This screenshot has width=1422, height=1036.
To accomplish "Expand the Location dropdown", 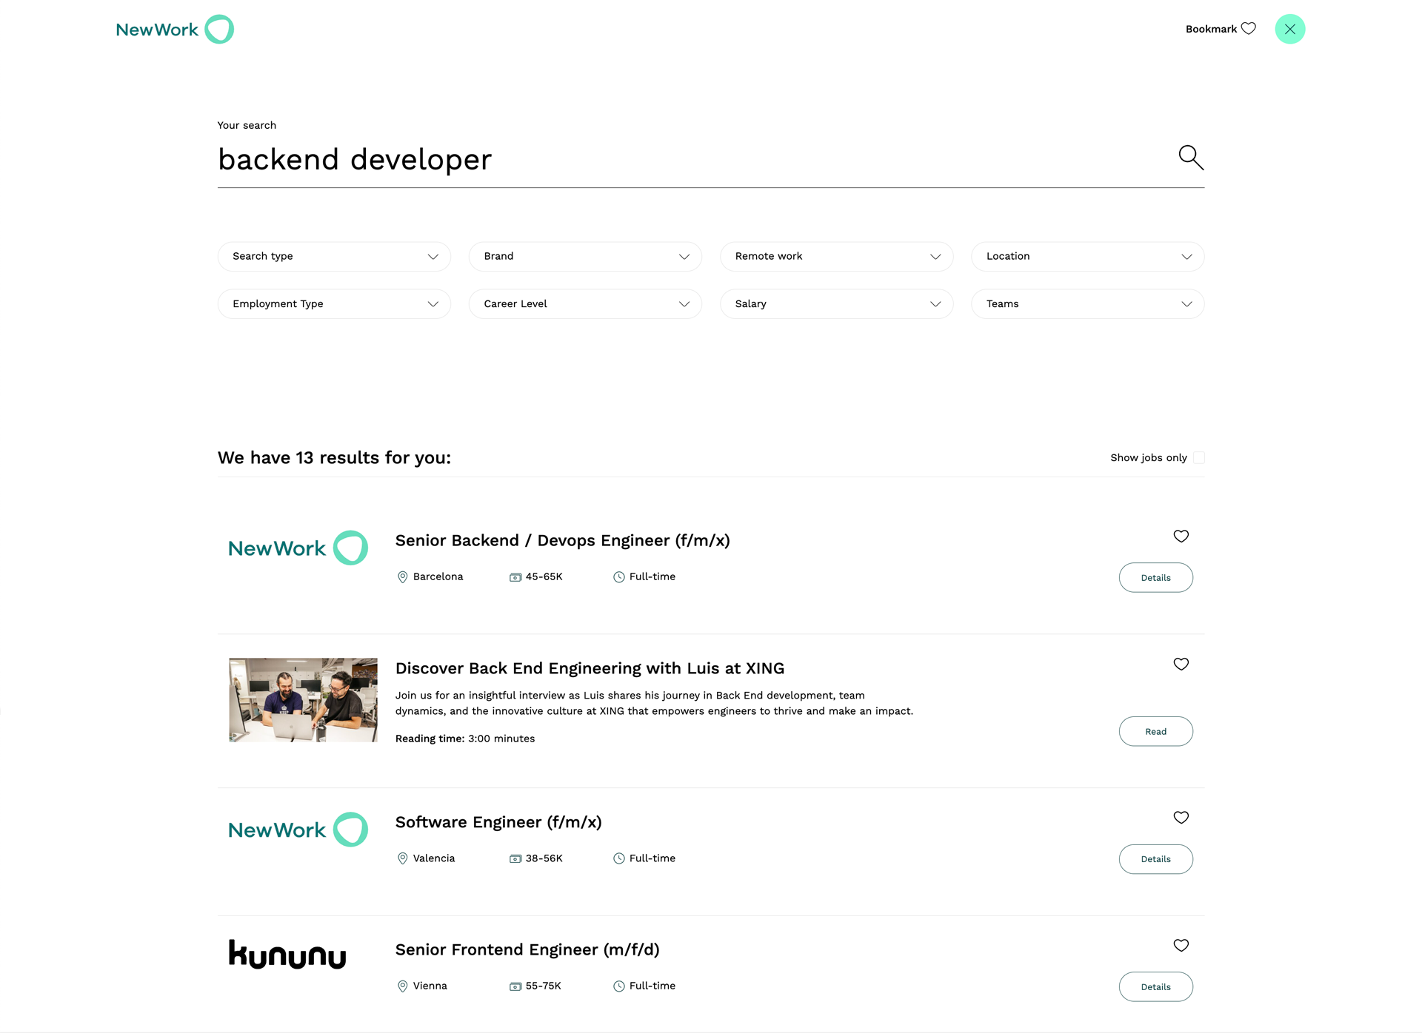I will 1087,257.
